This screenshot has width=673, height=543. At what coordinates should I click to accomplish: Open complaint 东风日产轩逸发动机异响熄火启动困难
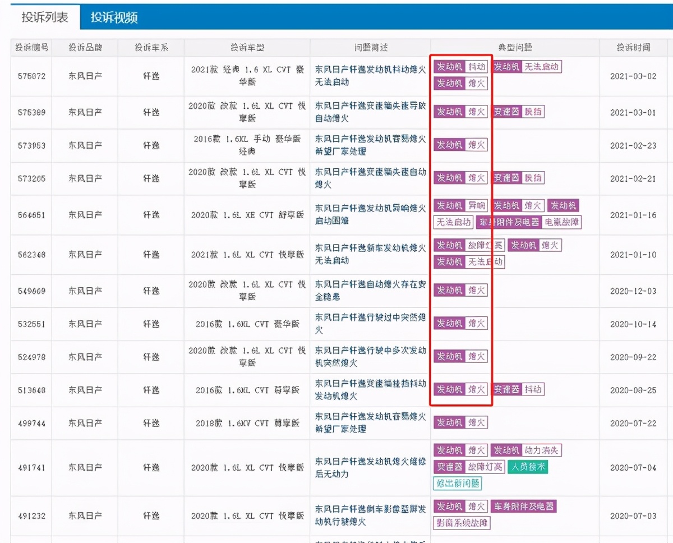371,215
